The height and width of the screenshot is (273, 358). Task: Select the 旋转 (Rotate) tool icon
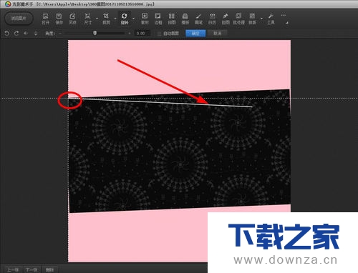click(125, 19)
